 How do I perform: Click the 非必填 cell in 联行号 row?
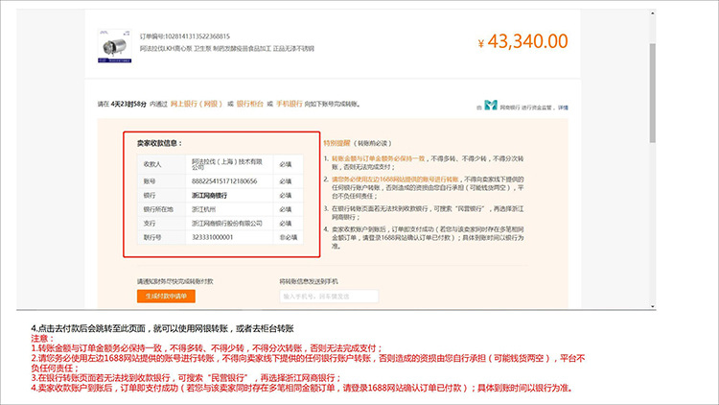tap(289, 237)
